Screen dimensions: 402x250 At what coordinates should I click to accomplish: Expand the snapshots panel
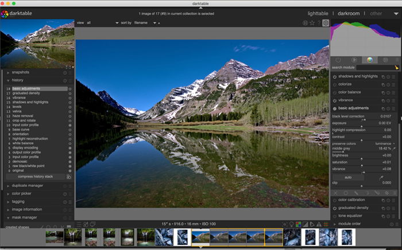20,72
